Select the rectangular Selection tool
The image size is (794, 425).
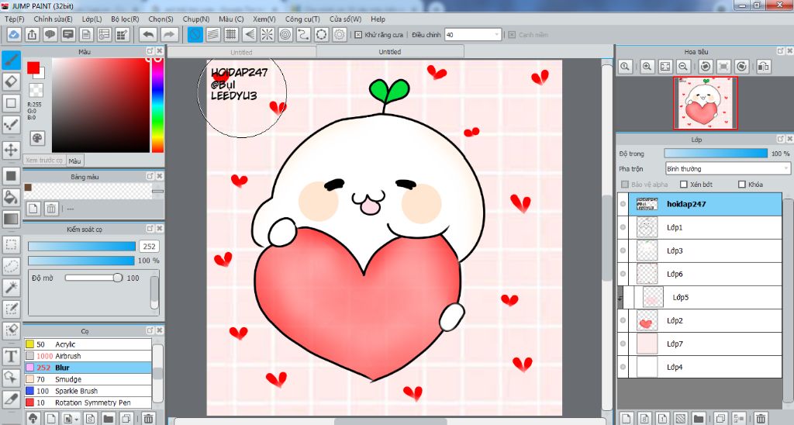point(11,244)
